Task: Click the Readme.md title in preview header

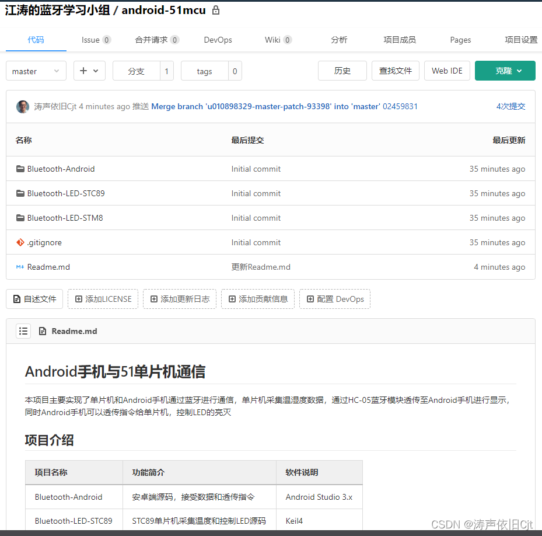Action: click(x=74, y=331)
